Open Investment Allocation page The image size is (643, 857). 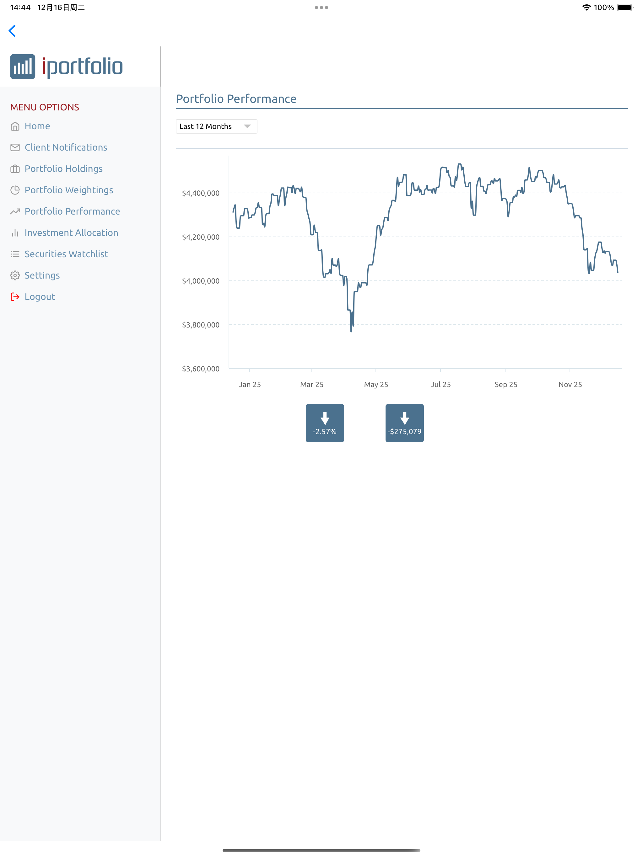tap(71, 233)
